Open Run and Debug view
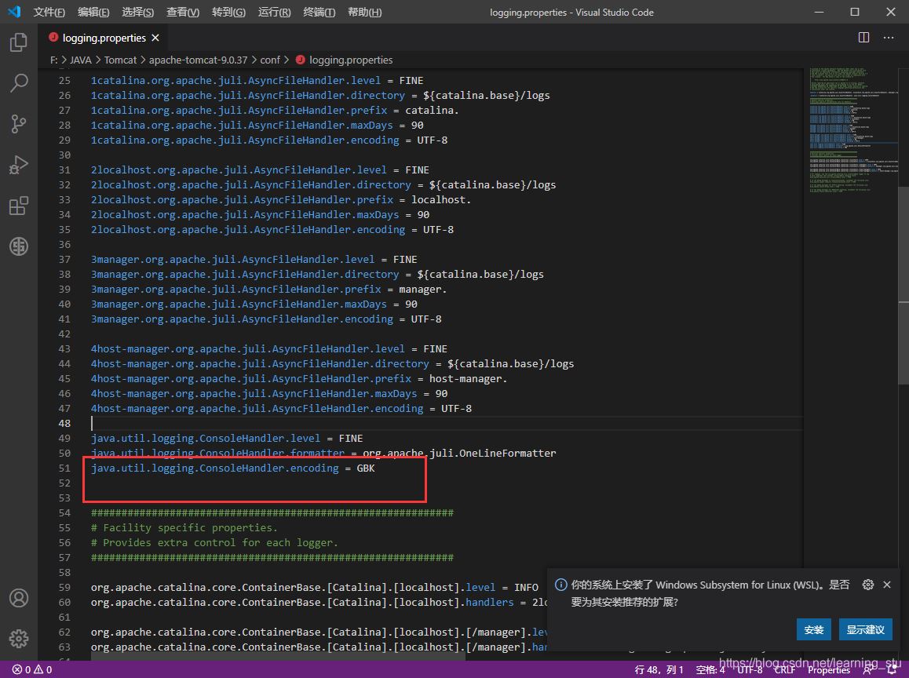Image resolution: width=909 pixels, height=678 pixels. [x=19, y=166]
